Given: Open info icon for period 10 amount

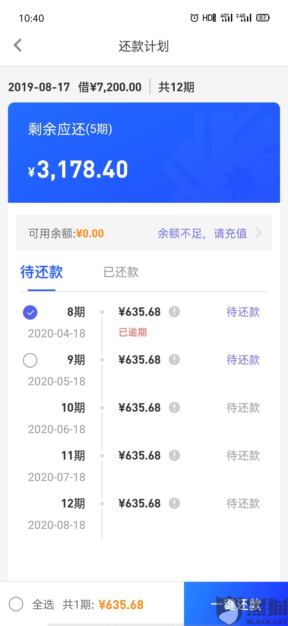Looking at the screenshot, I should point(174,408).
